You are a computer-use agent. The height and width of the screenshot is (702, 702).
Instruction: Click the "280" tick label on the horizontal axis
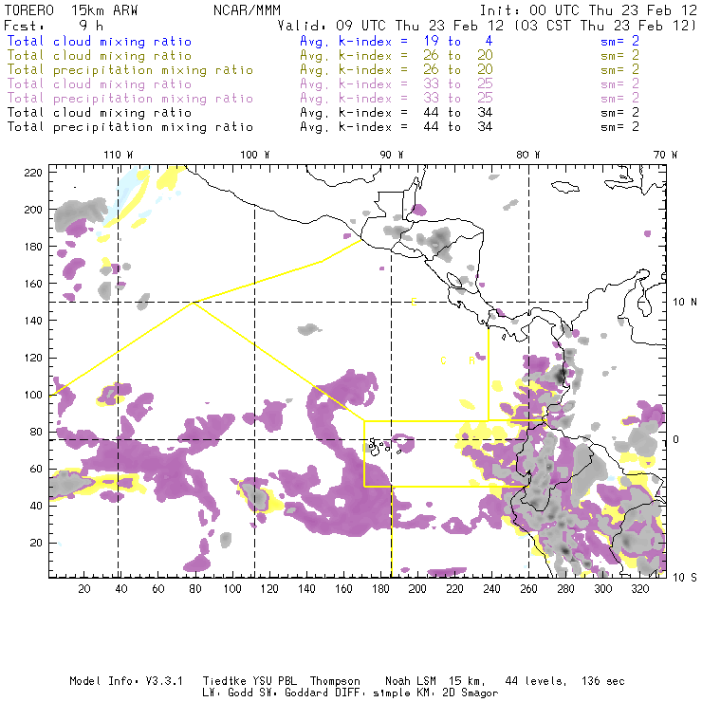tap(566, 588)
